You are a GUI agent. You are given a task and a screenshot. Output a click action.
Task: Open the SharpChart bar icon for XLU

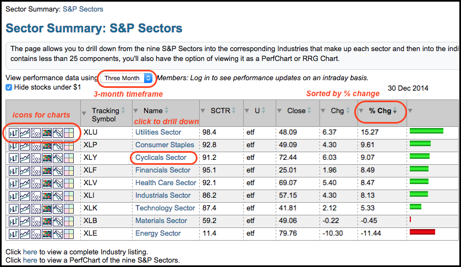pyautogui.click(x=14, y=132)
